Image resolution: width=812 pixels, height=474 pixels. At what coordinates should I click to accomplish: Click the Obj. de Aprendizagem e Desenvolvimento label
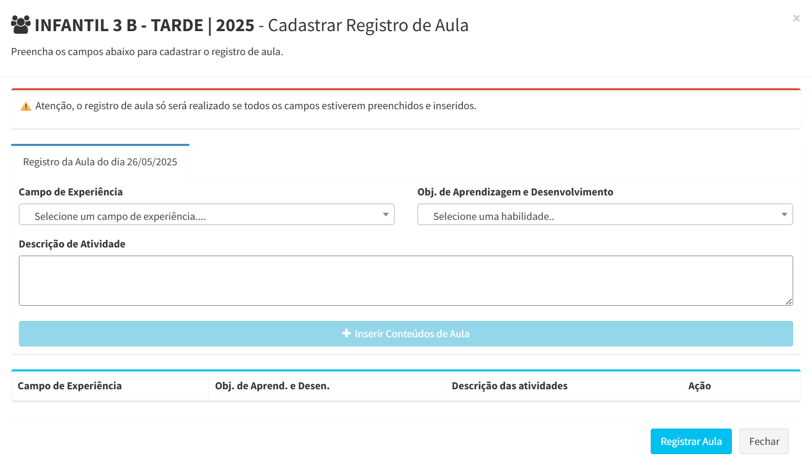(515, 192)
